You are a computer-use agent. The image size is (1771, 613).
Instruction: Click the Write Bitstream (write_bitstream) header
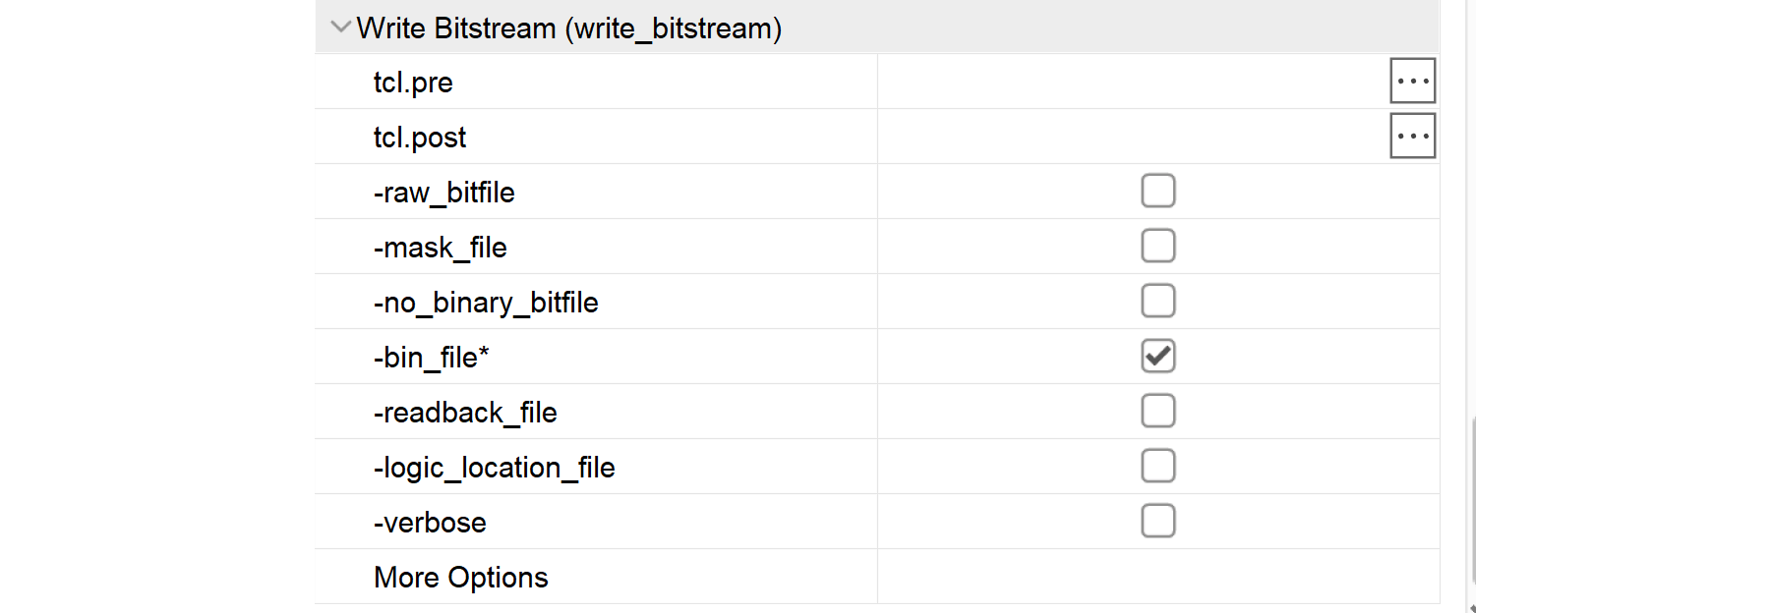[568, 28]
